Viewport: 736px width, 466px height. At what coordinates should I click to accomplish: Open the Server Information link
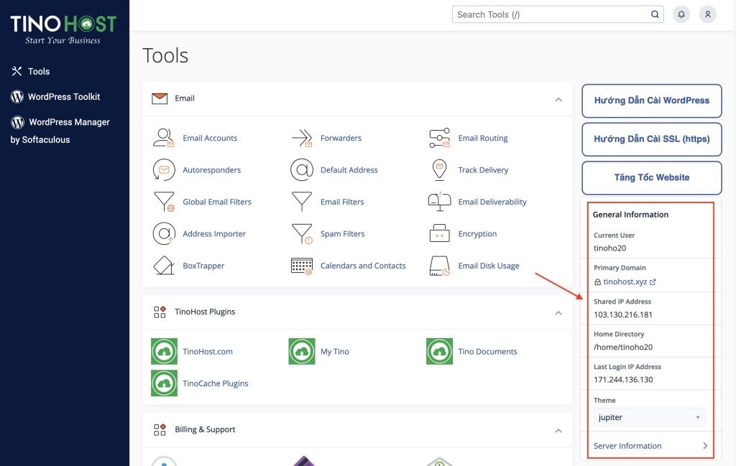pos(627,446)
